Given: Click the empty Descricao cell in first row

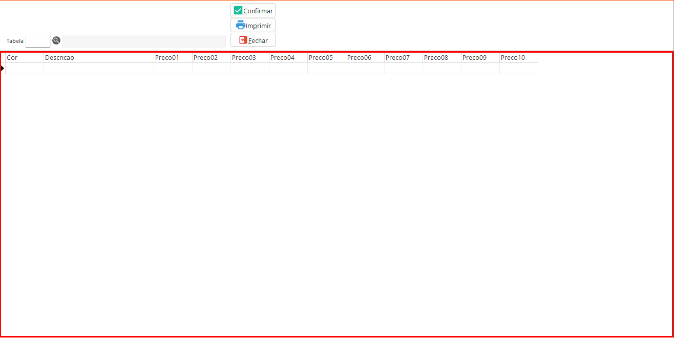Looking at the screenshot, I should point(98,69).
